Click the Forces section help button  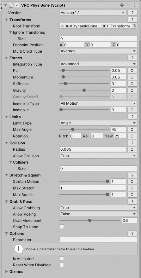coord(132,58)
